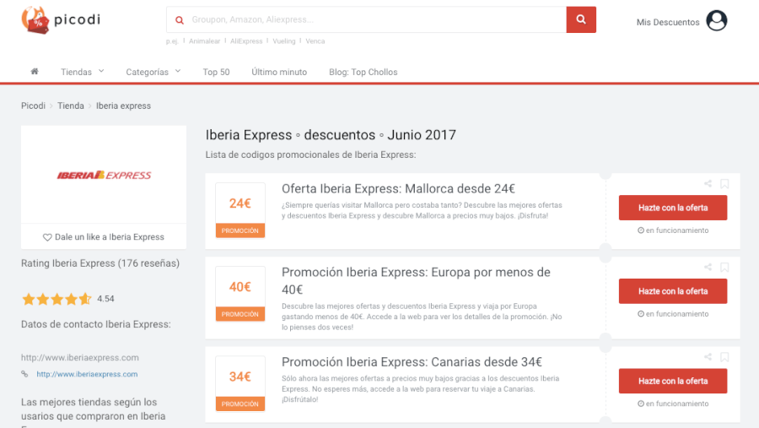
Task: Click the Animalear suggestion link
Action: click(x=204, y=41)
